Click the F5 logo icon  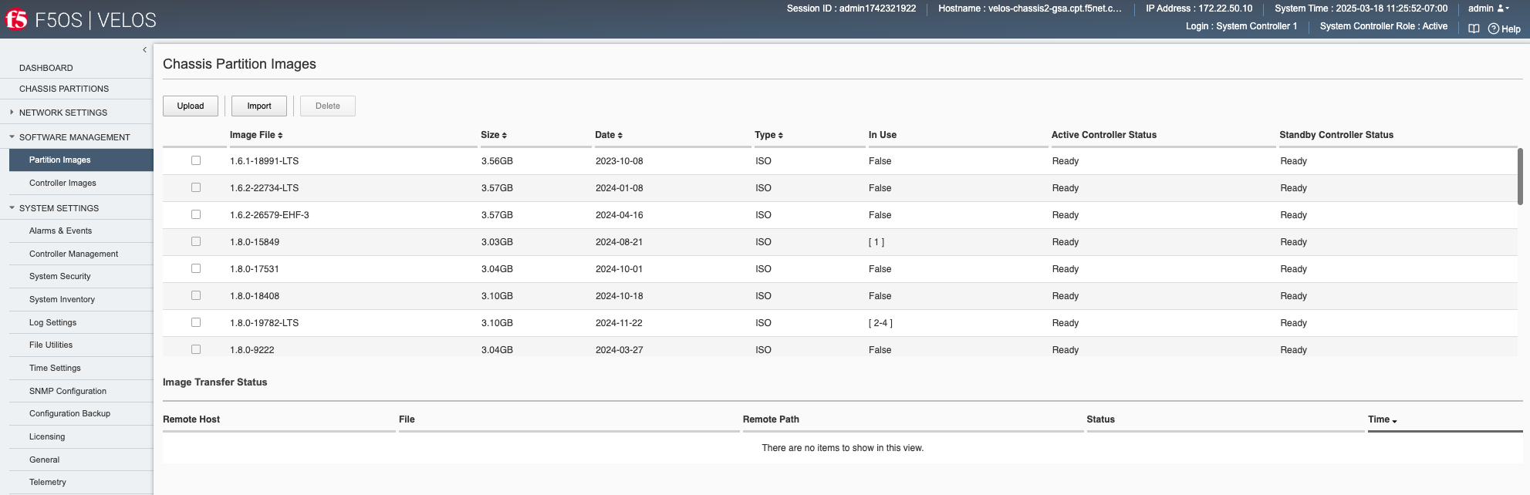click(16, 19)
